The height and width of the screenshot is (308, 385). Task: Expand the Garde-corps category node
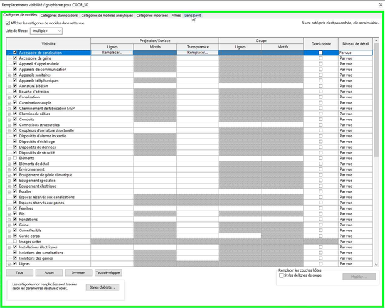click(x=9, y=236)
